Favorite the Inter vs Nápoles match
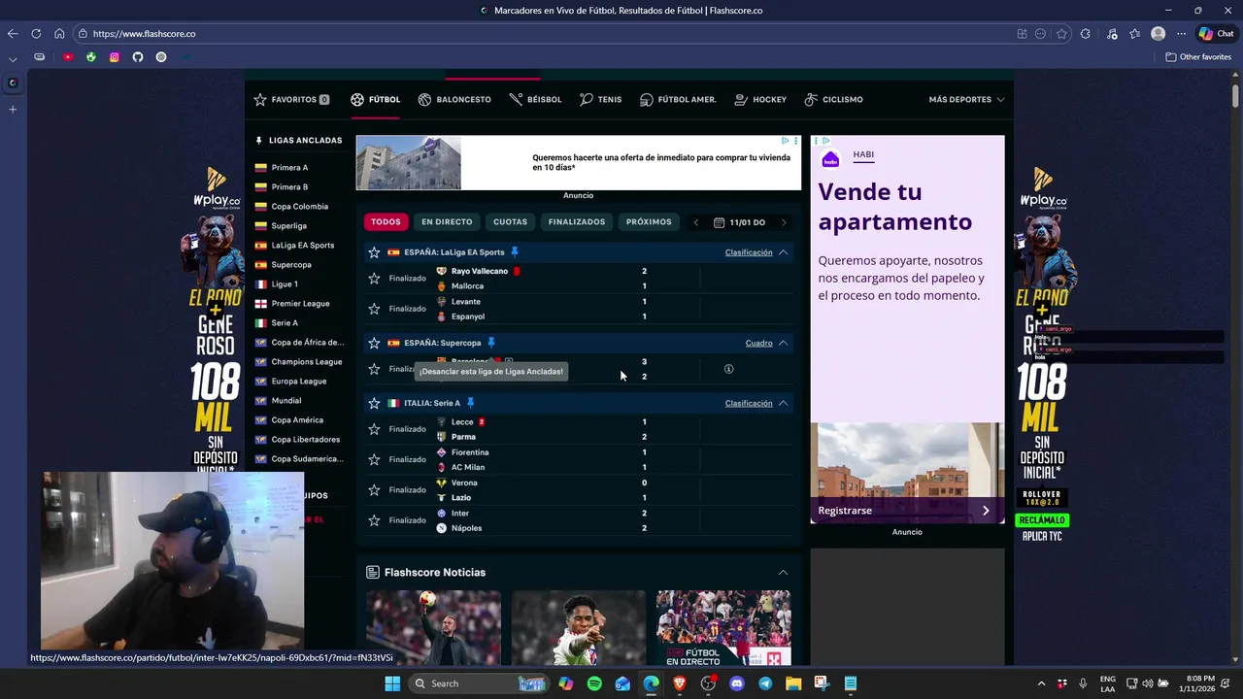Image resolution: width=1243 pixels, height=699 pixels. tap(374, 520)
